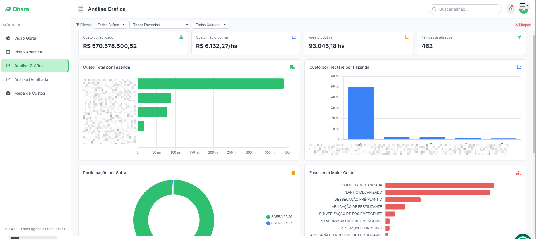Click the money bag icon in Custo consolidado
The image size is (536, 239).
coord(181,37)
